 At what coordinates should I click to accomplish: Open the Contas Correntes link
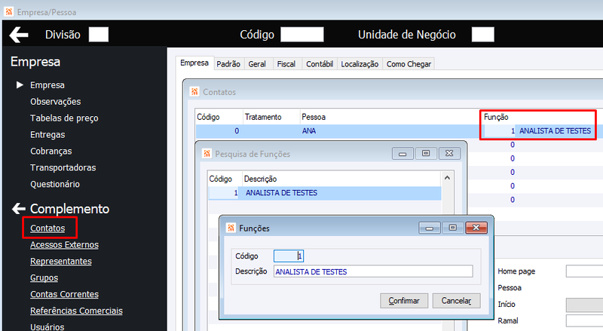(x=64, y=295)
